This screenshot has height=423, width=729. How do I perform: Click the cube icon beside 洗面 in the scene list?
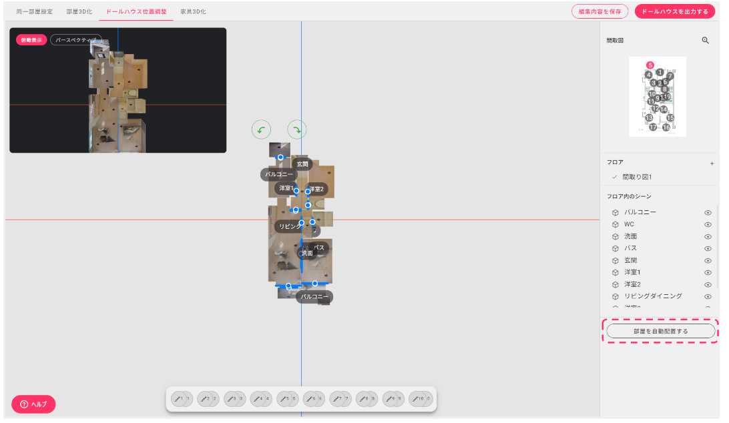[x=615, y=237]
